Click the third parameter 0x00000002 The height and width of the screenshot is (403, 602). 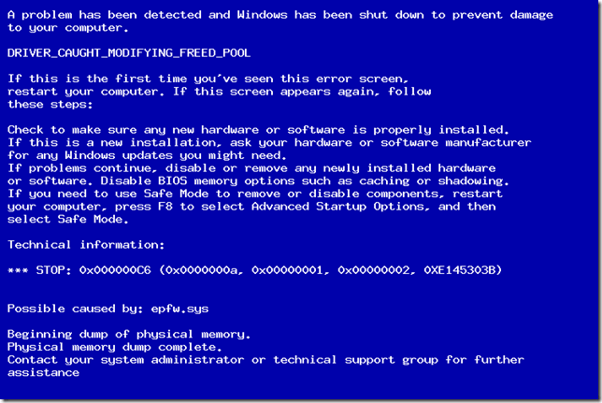coord(374,270)
